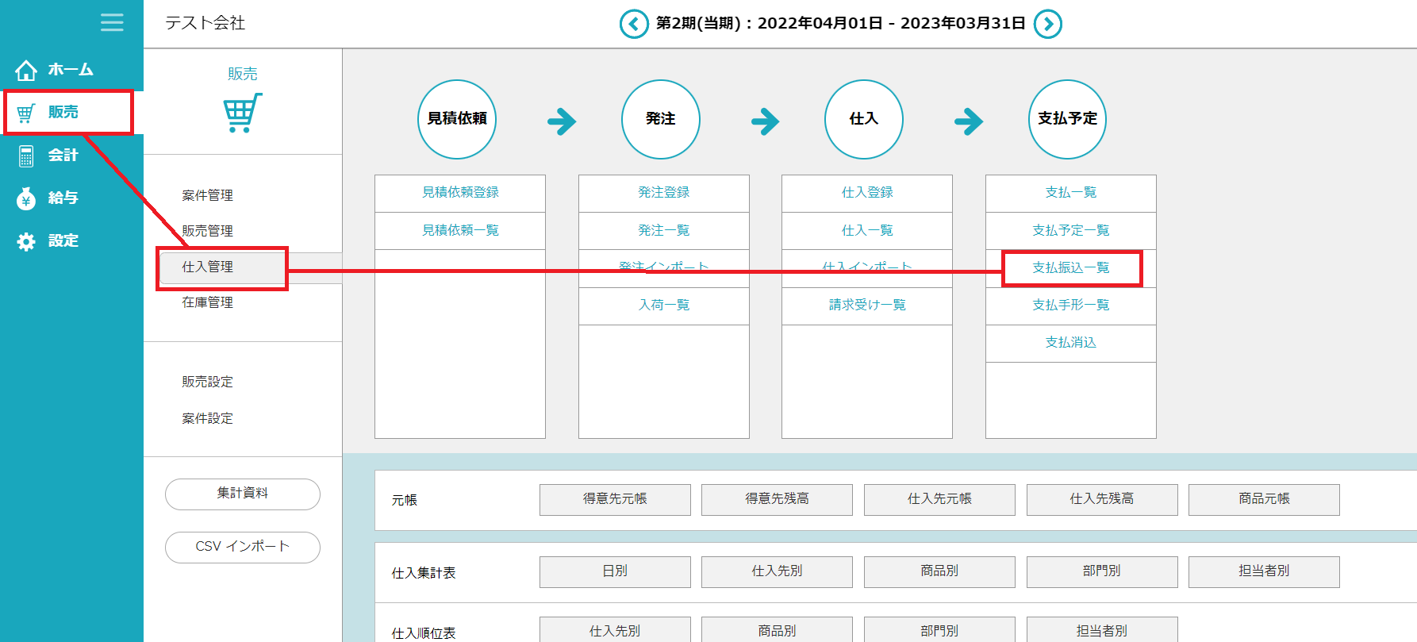
Task: Select 案件管理 in the submenu
Action: pyautogui.click(x=207, y=195)
